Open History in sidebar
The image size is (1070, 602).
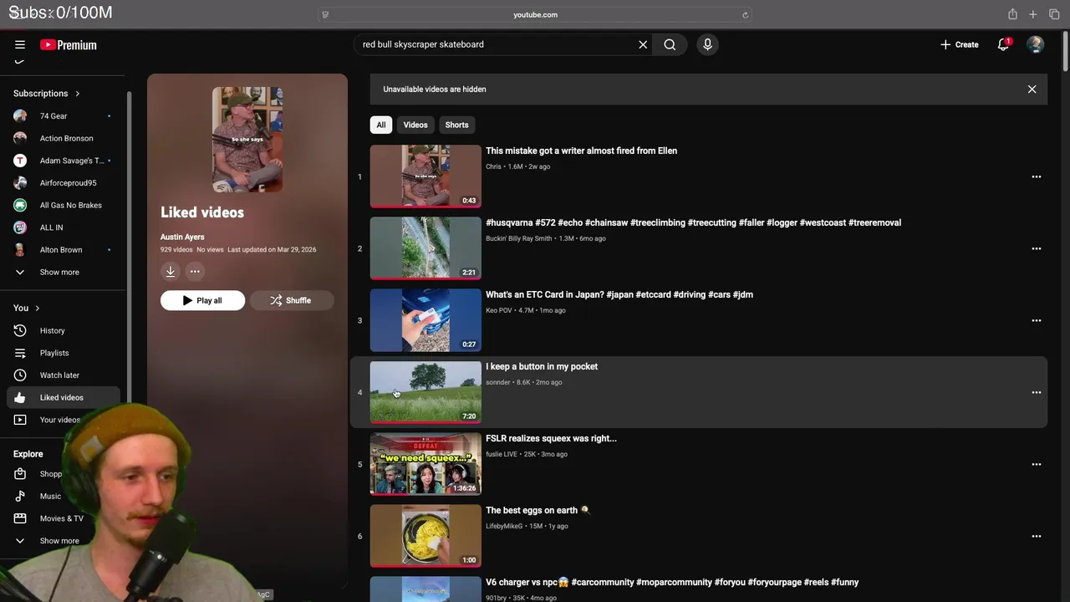coord(63,330)
